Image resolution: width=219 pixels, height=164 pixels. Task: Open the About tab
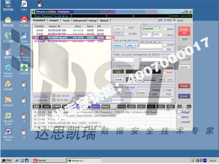104,21
